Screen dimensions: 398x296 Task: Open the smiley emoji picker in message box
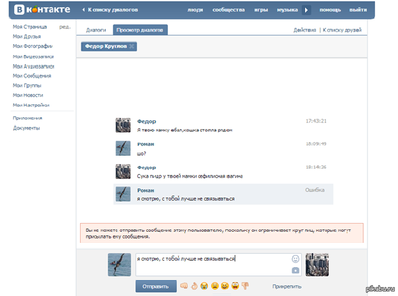coord(295,259)
